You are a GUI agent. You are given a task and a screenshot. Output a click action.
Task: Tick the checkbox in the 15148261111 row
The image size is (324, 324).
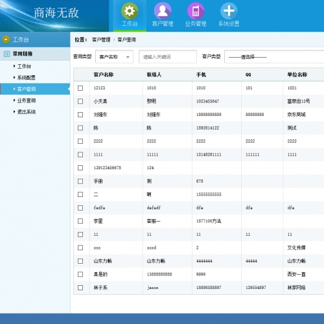pyautogui.click(x=80, y=154)
